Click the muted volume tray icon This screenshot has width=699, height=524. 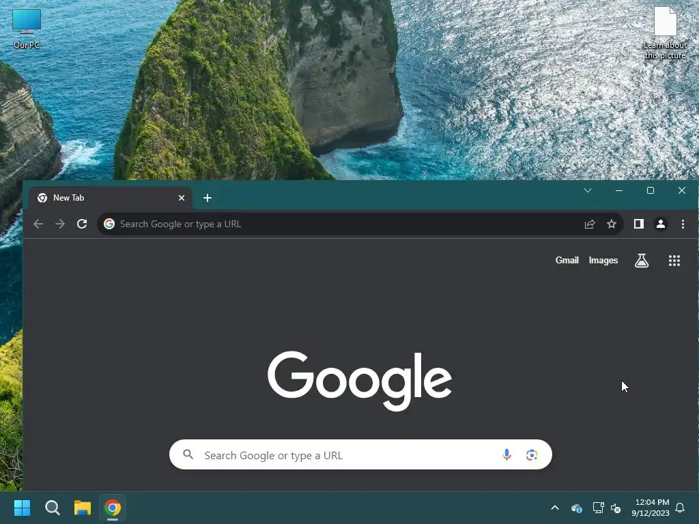[616, 508]
